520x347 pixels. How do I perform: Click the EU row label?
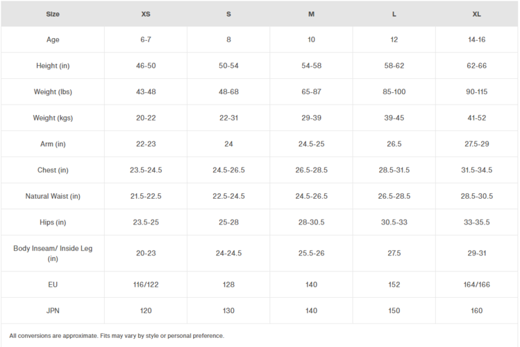point(53,285)
